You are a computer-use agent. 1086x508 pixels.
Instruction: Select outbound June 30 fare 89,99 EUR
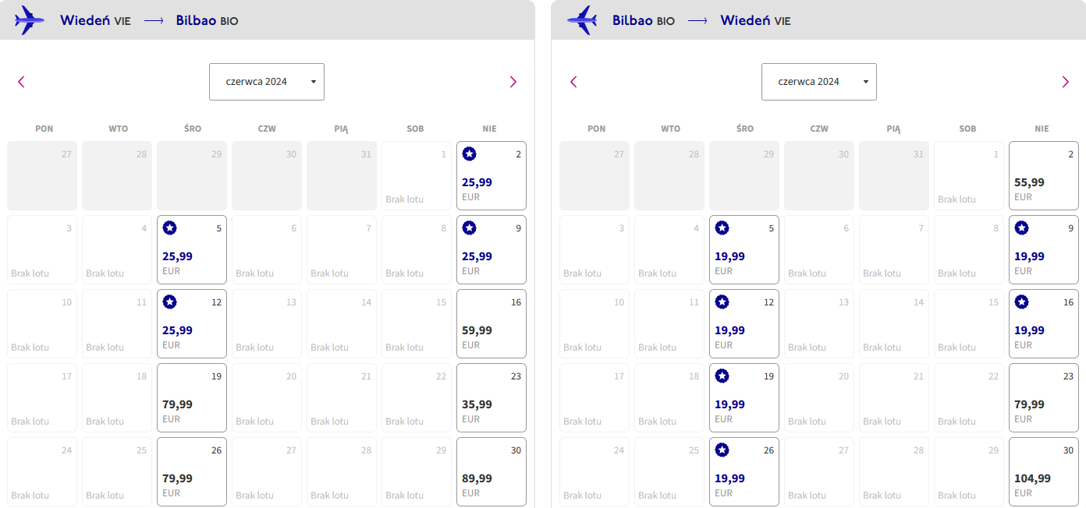[x=492, y=471]
